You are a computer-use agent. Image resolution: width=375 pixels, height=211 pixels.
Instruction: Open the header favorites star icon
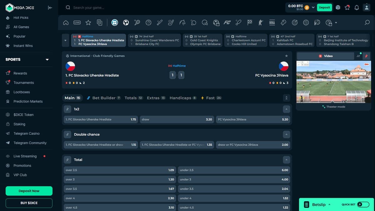[347, 8]
